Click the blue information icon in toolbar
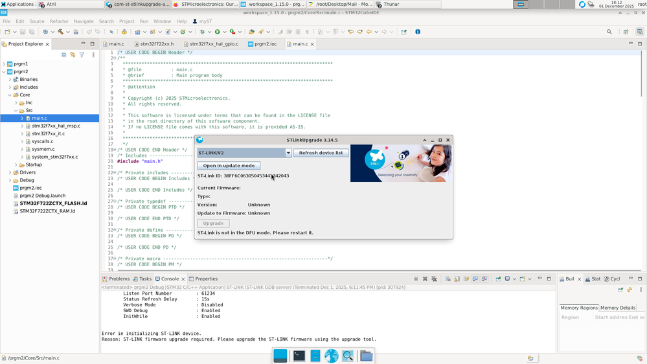Screen dimensions: 647x364 tap(418, 32)
